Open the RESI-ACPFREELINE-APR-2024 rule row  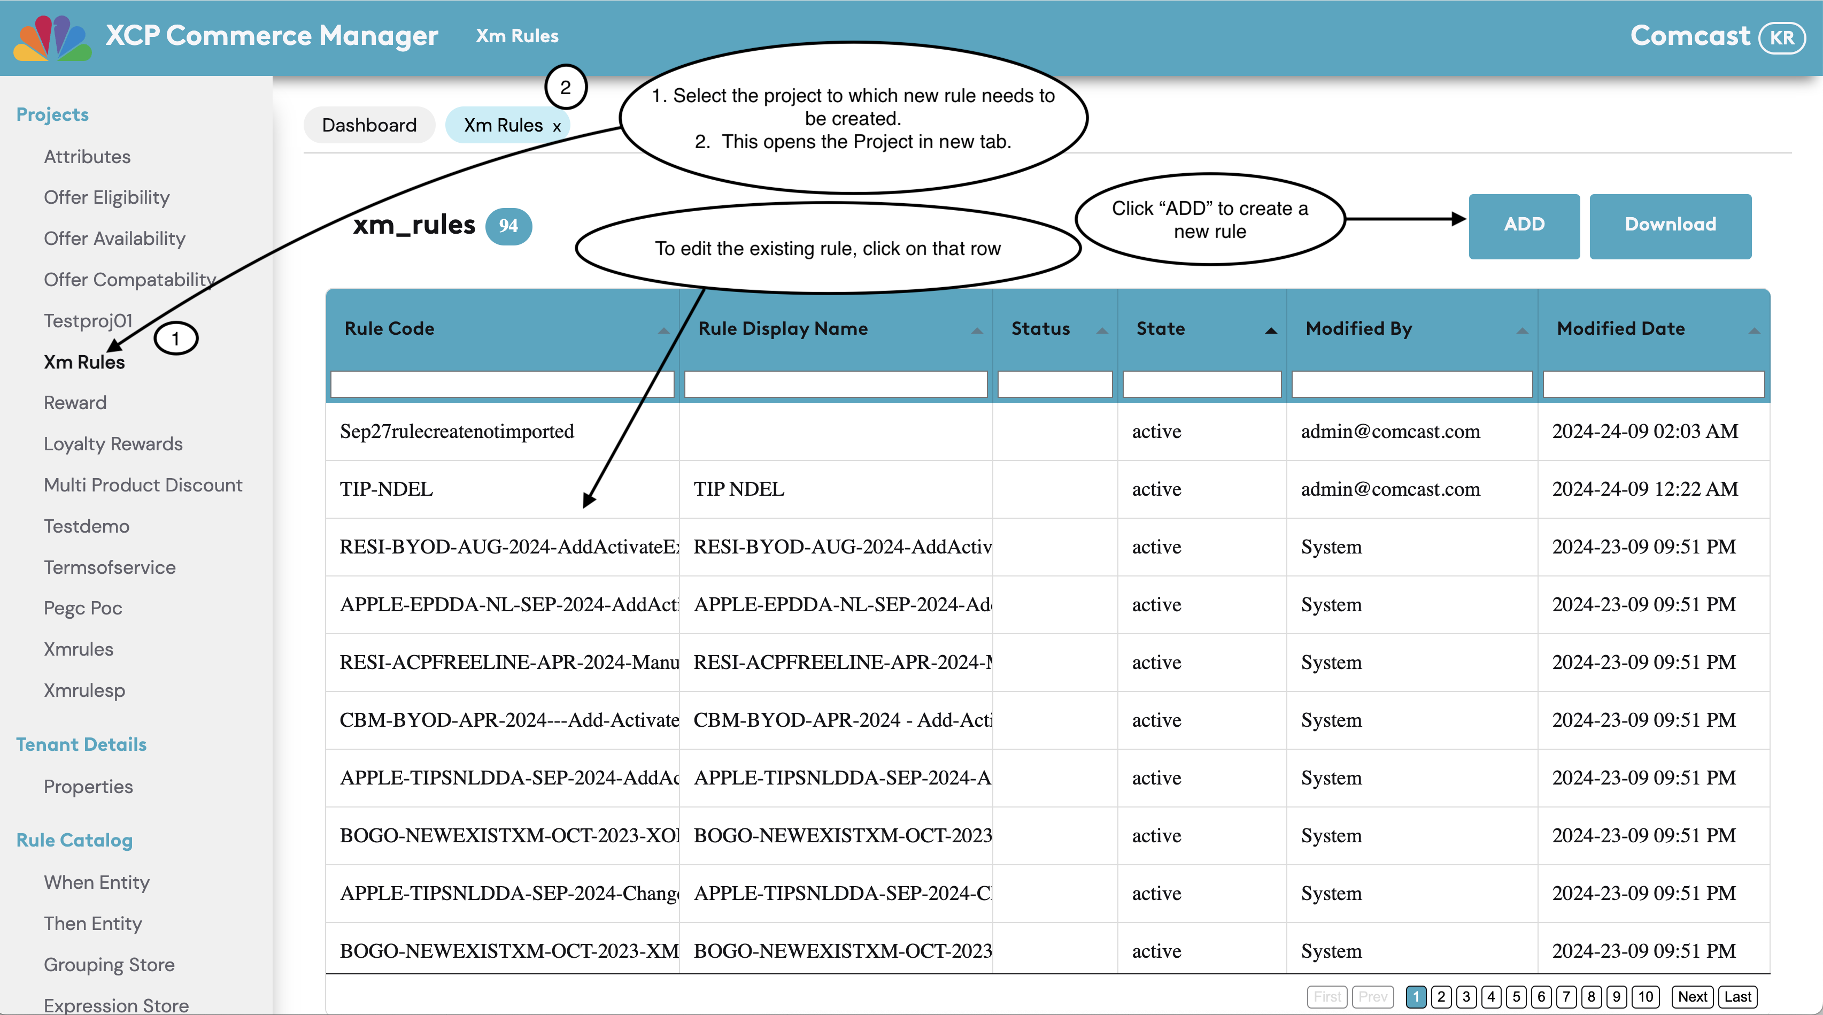[x=1047, y=663]
